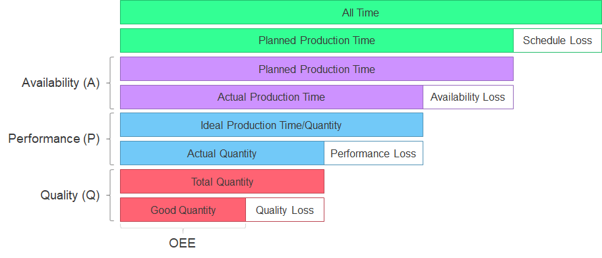
Task: Click the bracket beside Availability (A)
Action: 110,83
